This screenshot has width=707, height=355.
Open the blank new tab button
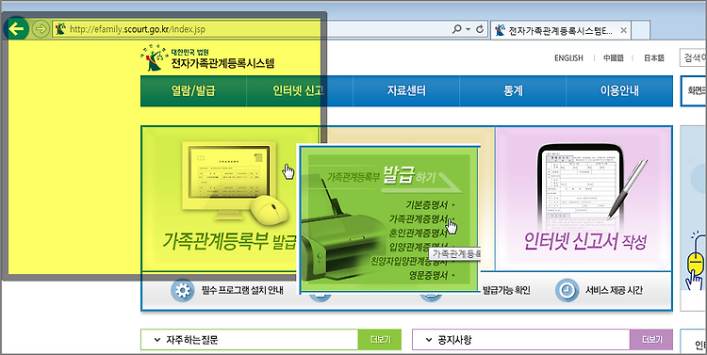640,31
